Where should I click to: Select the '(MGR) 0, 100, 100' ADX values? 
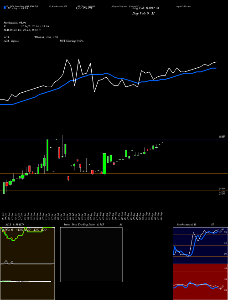point(46,37)
